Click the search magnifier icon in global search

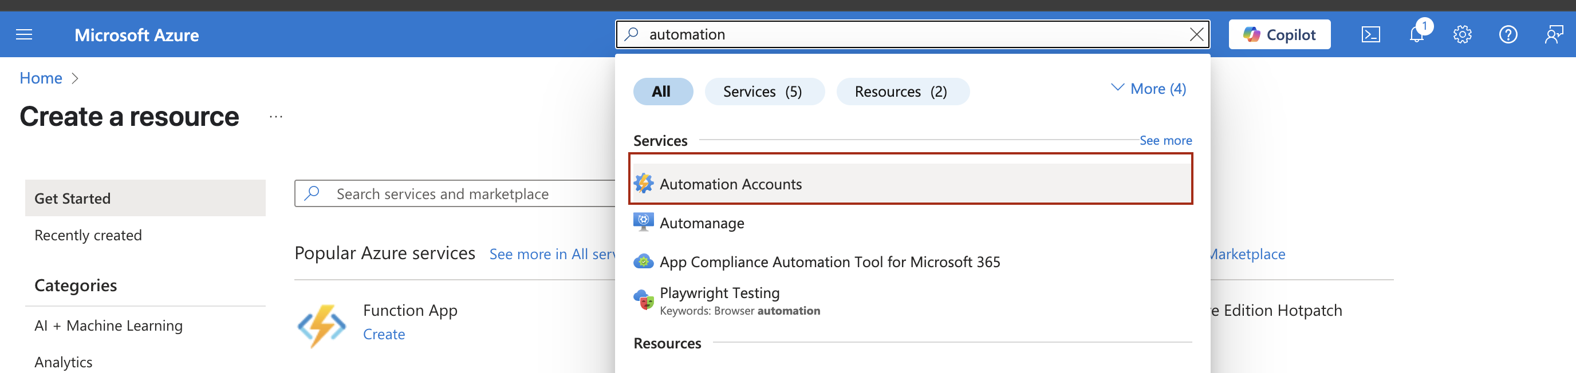[x=632, y=34]
